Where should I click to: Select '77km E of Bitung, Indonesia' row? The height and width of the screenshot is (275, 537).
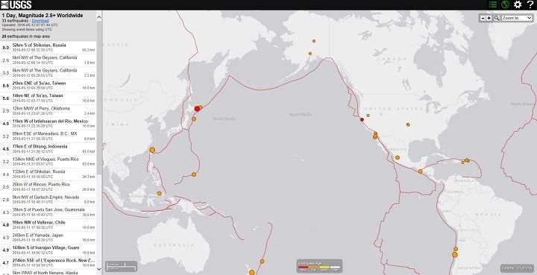pos(48,149)
